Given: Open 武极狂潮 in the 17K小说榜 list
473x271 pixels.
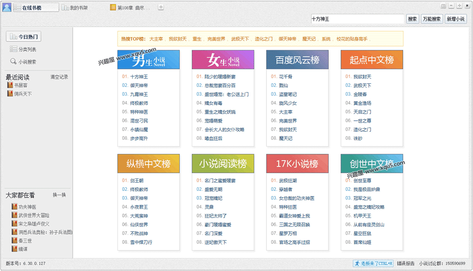Looking at the screenshot, I should pos(288,181).
